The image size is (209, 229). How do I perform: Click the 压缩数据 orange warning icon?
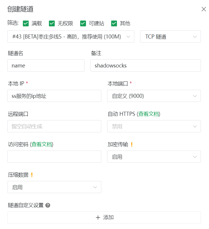coord(32,175)
